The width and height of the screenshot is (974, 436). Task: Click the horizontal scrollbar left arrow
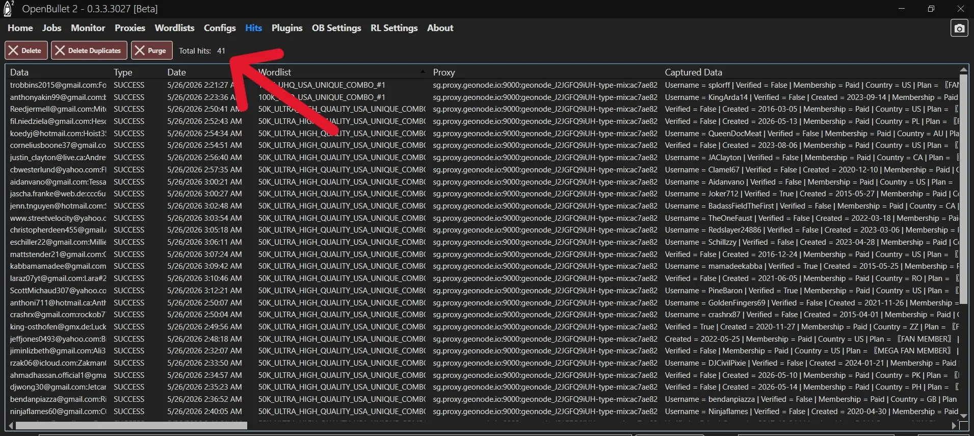(11, 425)
